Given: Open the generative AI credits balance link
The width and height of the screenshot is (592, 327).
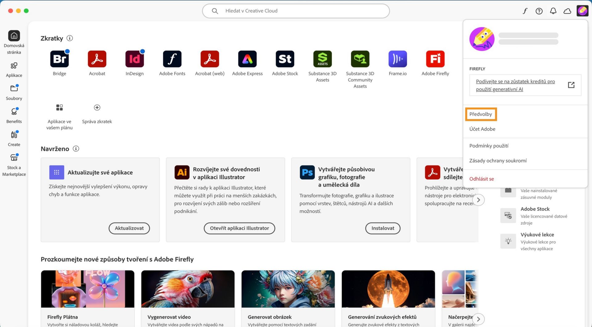Looking at the screenshot, I should pyautogui.click(x=516, y=85).
